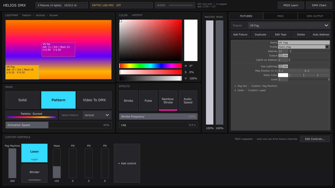
Task: Expand the Select Pattern dropdown set to Vertical
Action: [97, 115]
